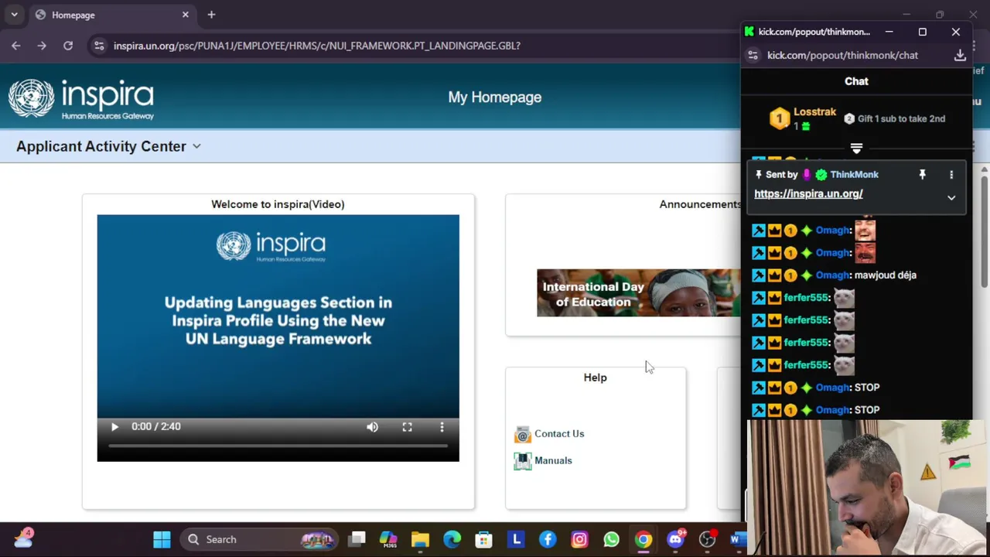Switch to Google Chrome on taskbar
Image resolution: width=990 pixels, height=557 pixels.
[643, 539]
